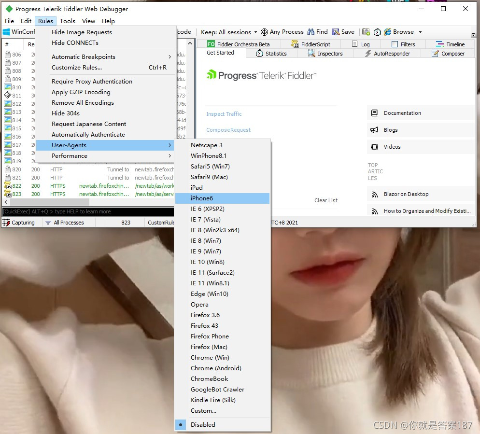Click the QuickExec command box

[88, 211]
